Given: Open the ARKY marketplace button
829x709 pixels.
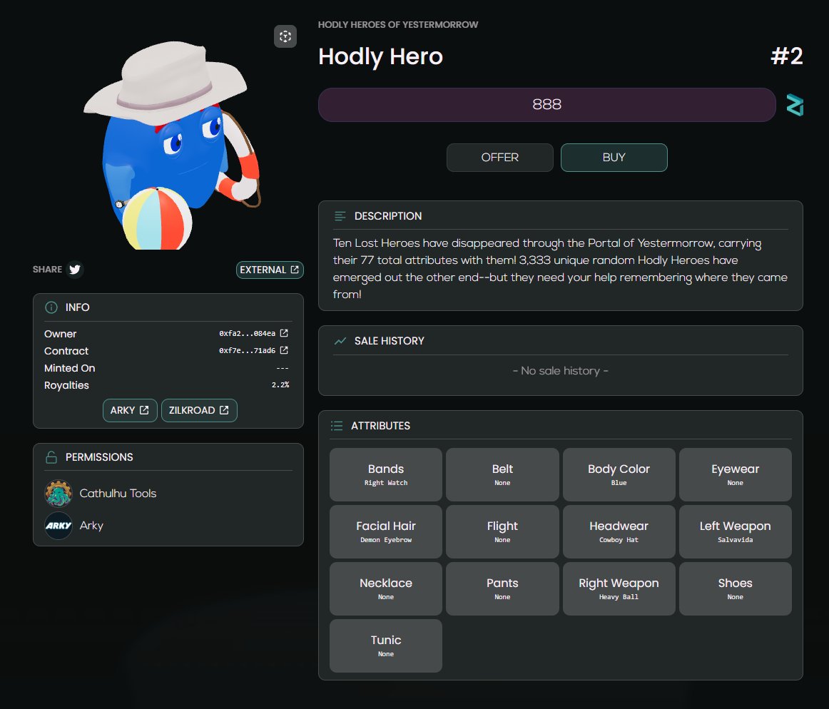Looking at the screenshot, I should coord(130,410).
